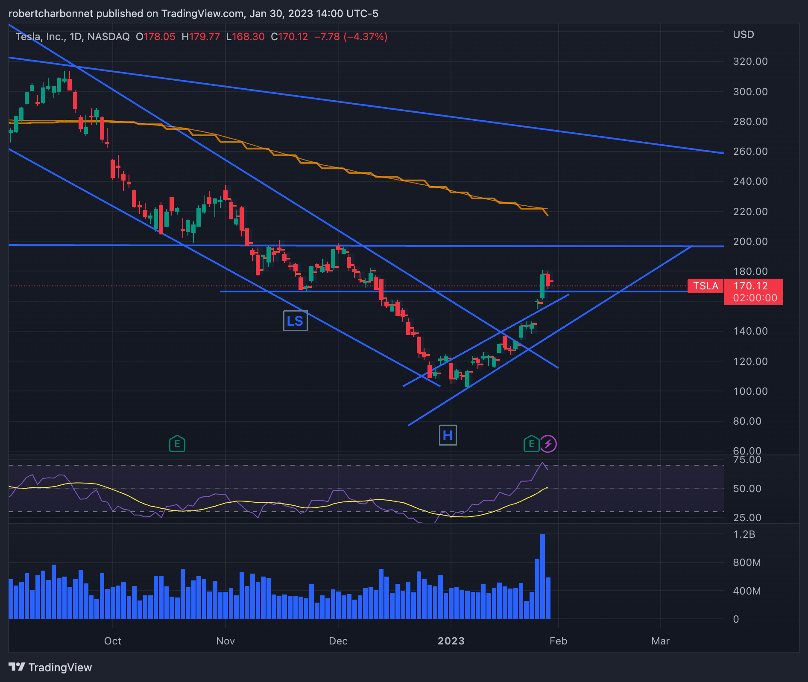Click the 100.00 price axis label
The height and width of the screenshot is (682, 808).
750,391
